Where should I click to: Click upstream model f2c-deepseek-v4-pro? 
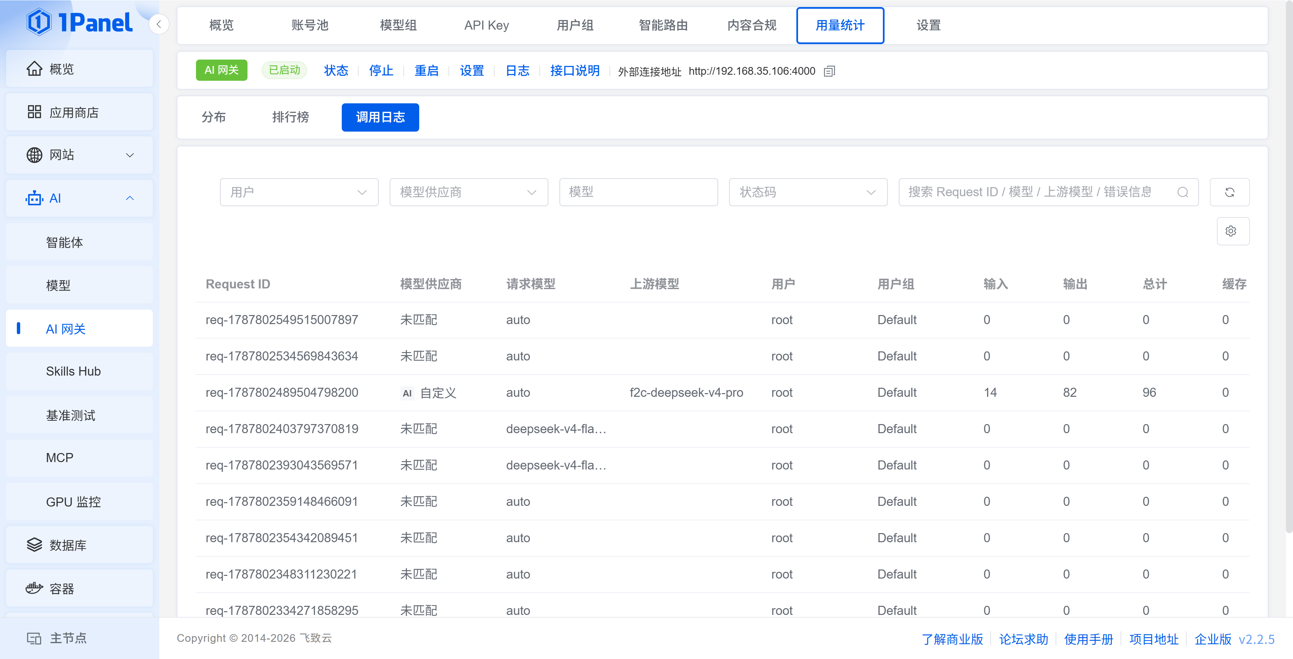(x=686, y=392)
